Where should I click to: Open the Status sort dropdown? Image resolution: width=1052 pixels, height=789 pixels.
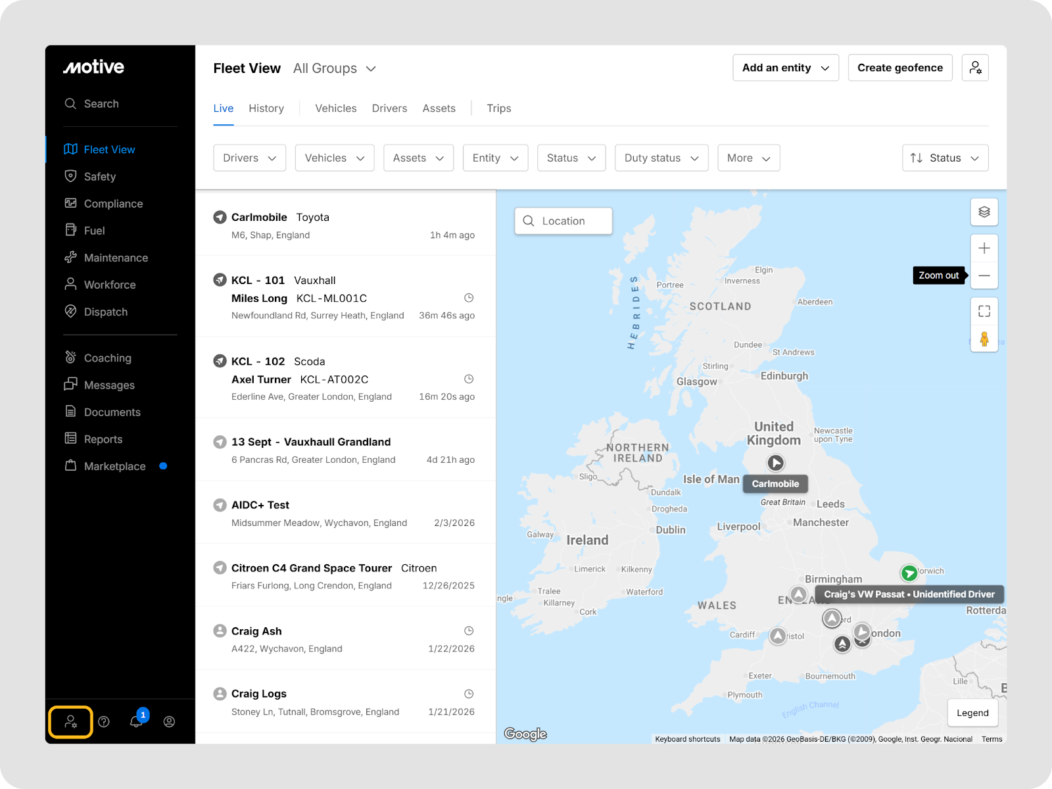pos(945,158)
